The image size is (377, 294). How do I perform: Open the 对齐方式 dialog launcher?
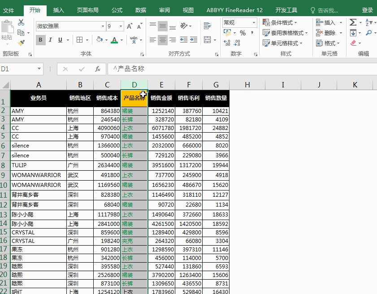[x=217, y=55]
